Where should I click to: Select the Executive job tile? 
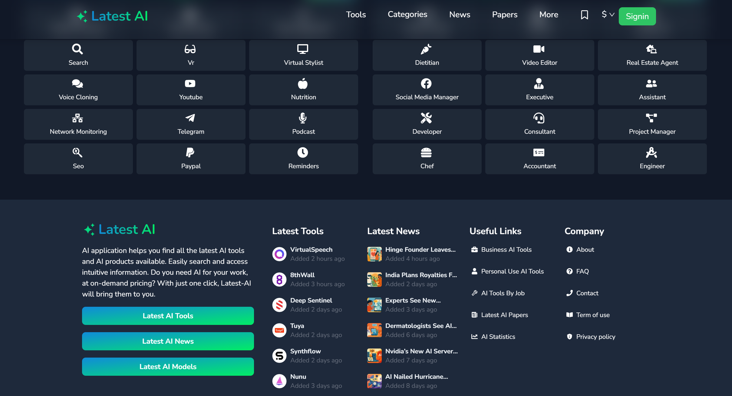[539, 90]
